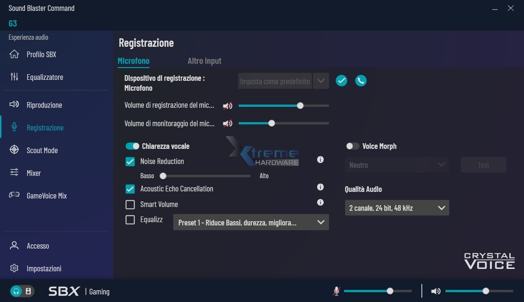Open the Qualità Audio dropdown
The image size is (524, 302).
coord(397,208)
